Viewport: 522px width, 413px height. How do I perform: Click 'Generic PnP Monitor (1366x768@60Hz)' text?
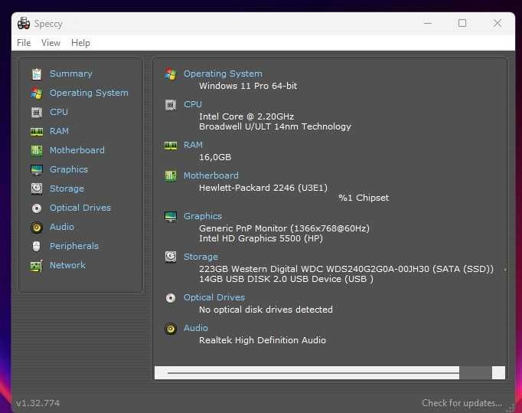coord(284,228)
